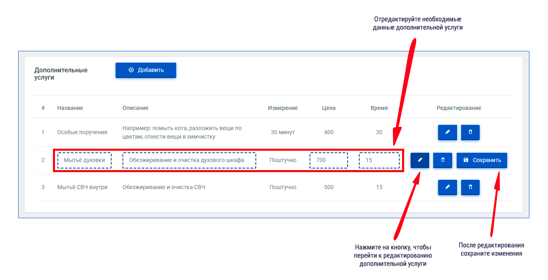Click the Мытьё СВЧ внутри service name
The width and height of the screenshot is (548, 280).
(x=82, y=187)
